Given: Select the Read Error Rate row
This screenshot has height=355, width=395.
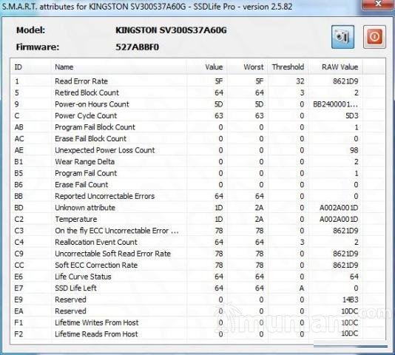Looking at the screenshot, I should pos(186,81).
